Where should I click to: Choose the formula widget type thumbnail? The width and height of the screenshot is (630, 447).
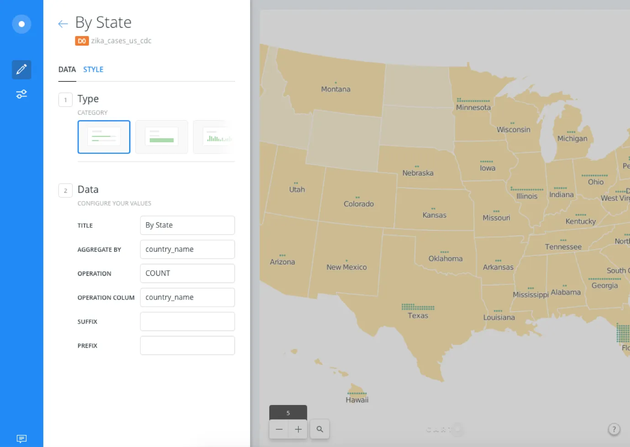162,137
